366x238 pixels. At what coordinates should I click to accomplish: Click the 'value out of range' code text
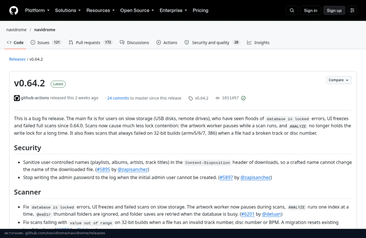(x=91, y=223)
